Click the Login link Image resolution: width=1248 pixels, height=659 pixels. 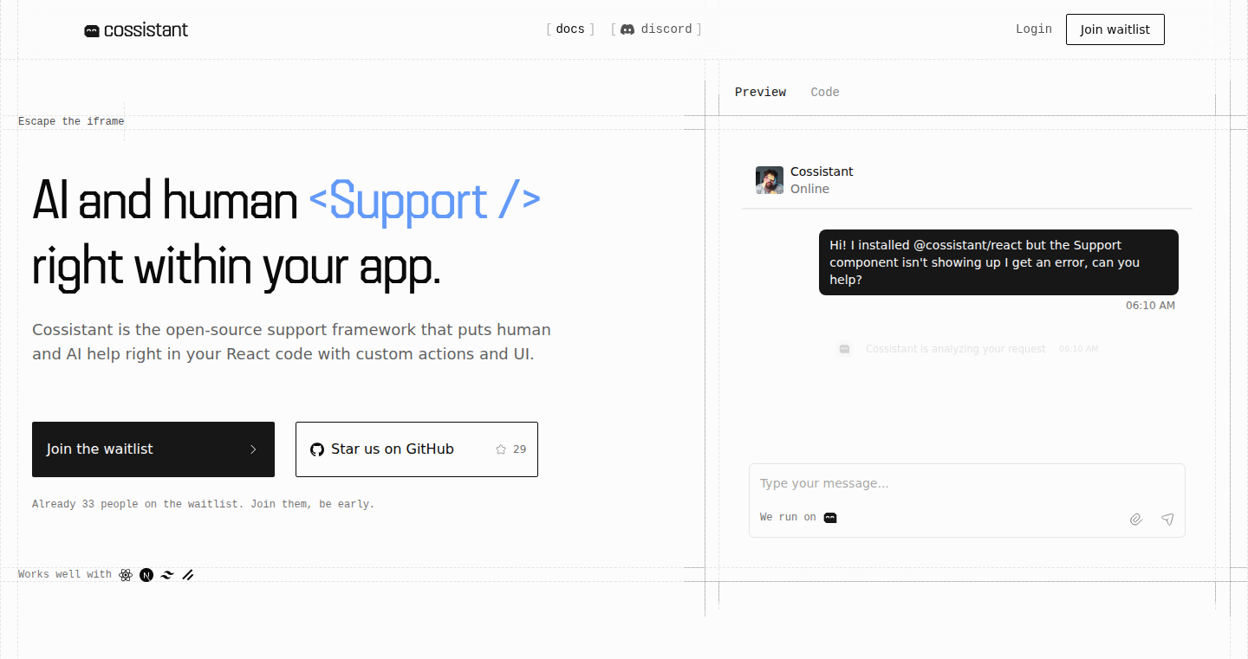point(1034,29)
